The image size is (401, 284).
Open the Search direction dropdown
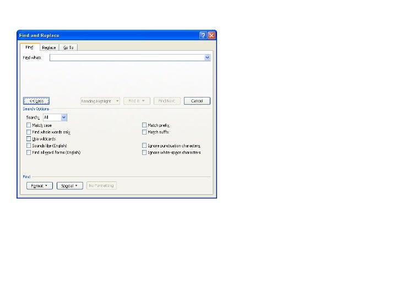(55, 117)
